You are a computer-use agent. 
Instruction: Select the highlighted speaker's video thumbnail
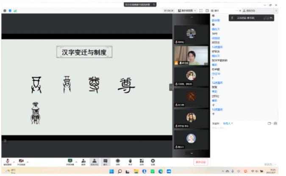(x=191, y=55)
